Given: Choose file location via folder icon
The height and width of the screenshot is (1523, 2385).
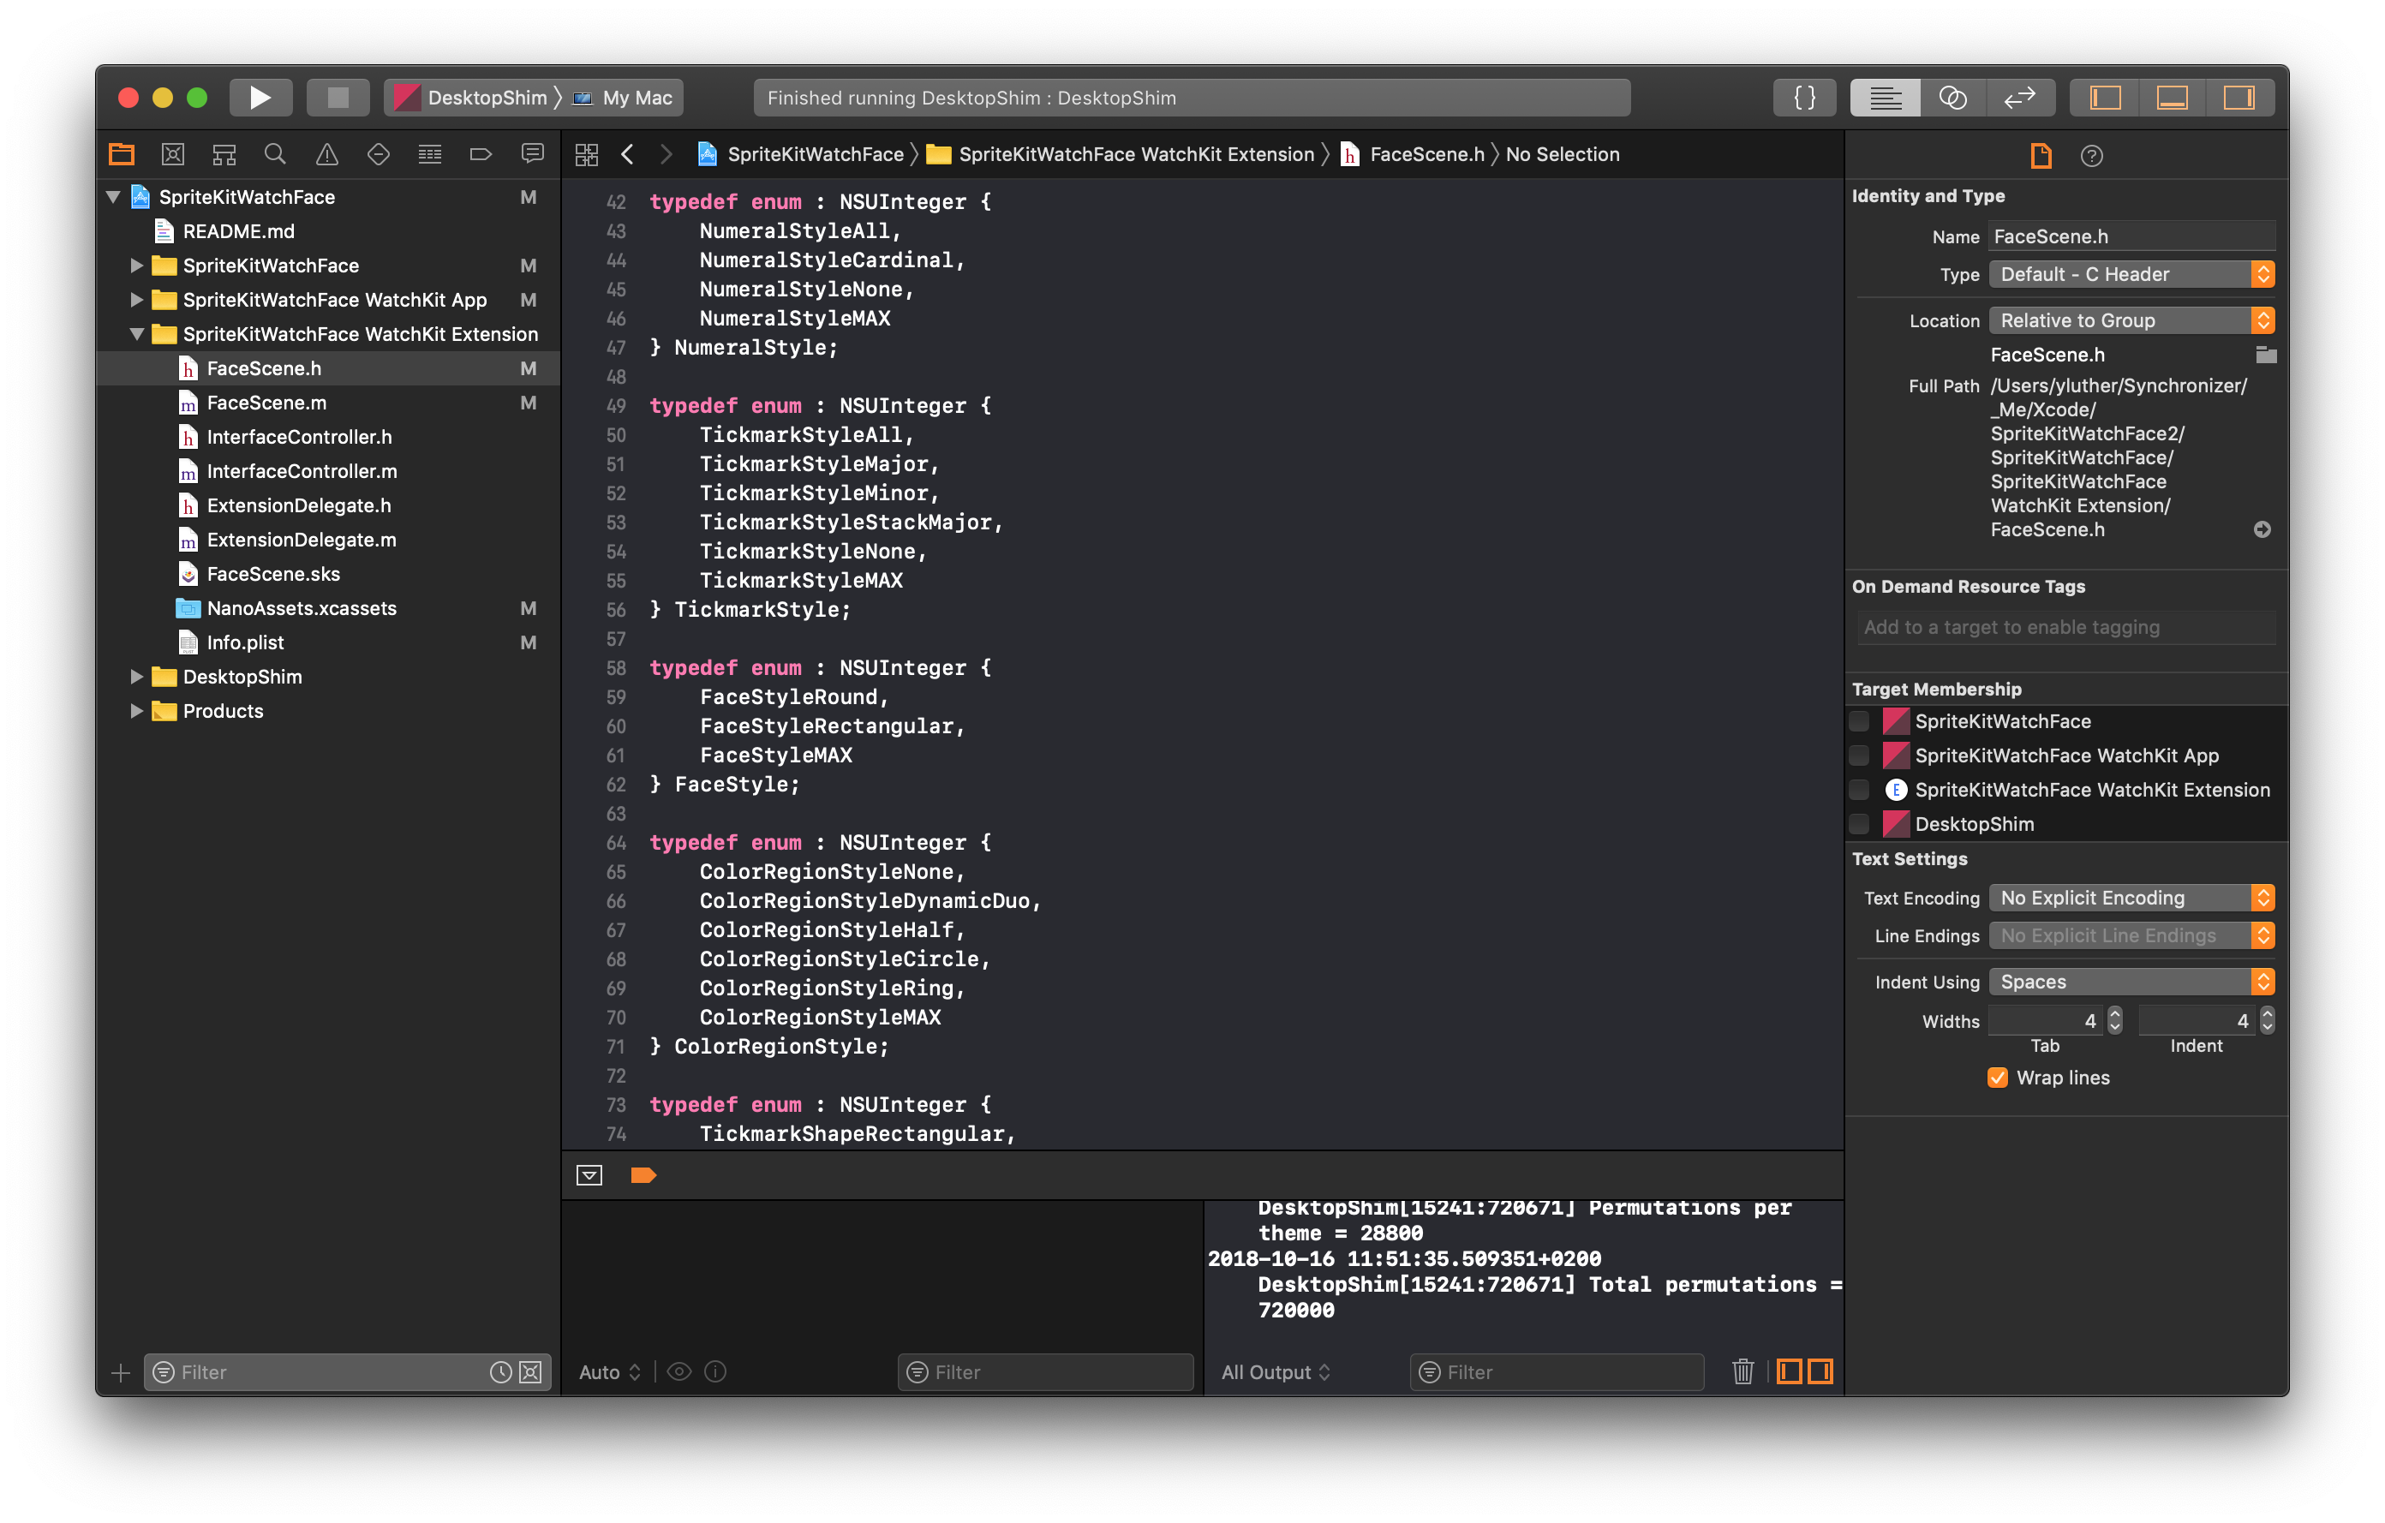Looking at the screenshot, I should [2264, 355].
